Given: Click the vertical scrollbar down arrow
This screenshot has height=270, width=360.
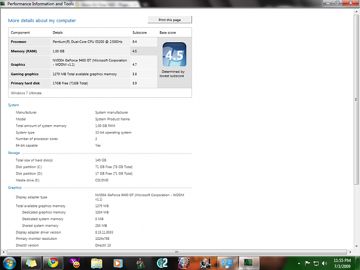Looking at the screenshot, I should [357, 246].
